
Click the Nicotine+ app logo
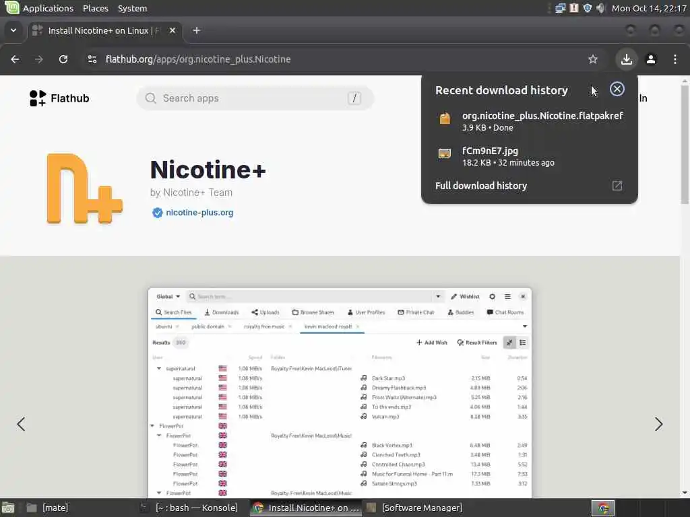pyautogui.click(x=84, y=188)
